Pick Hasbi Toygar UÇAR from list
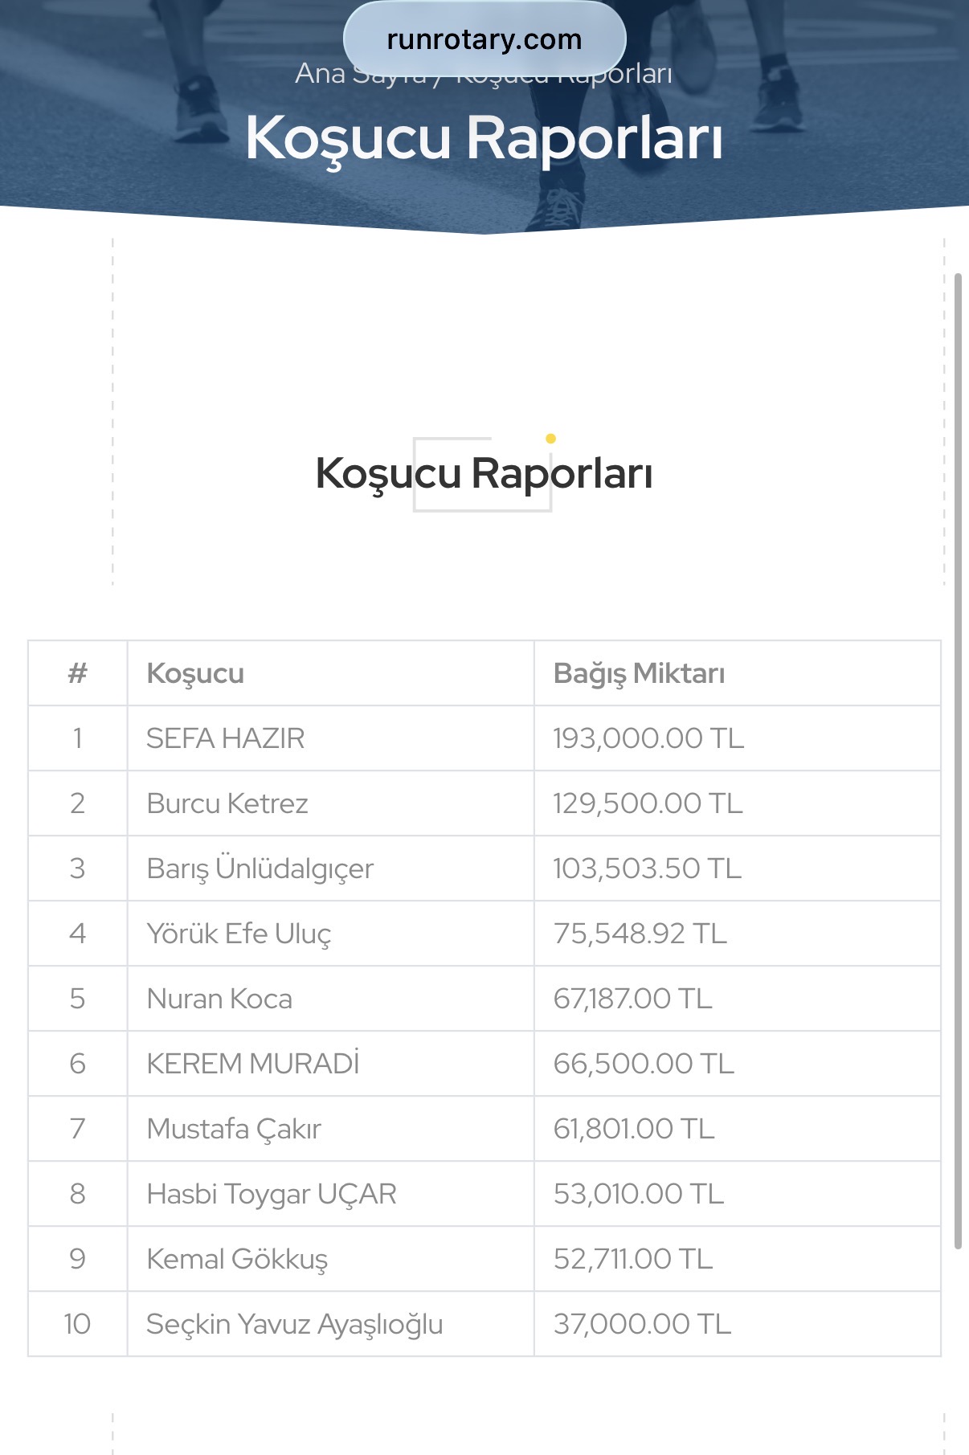 (x=272, y=1194)
